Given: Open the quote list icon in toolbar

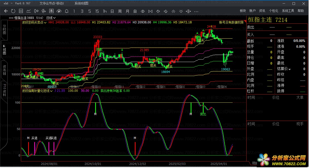Looking at the screenshot, I should click(21, 11).
